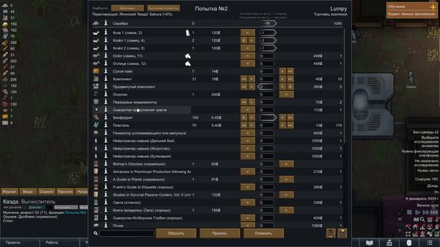Click left arrow on Frank's Guide to Etiquette row
440x247 pixels.
pyautogui.click(x=247, y=187)
